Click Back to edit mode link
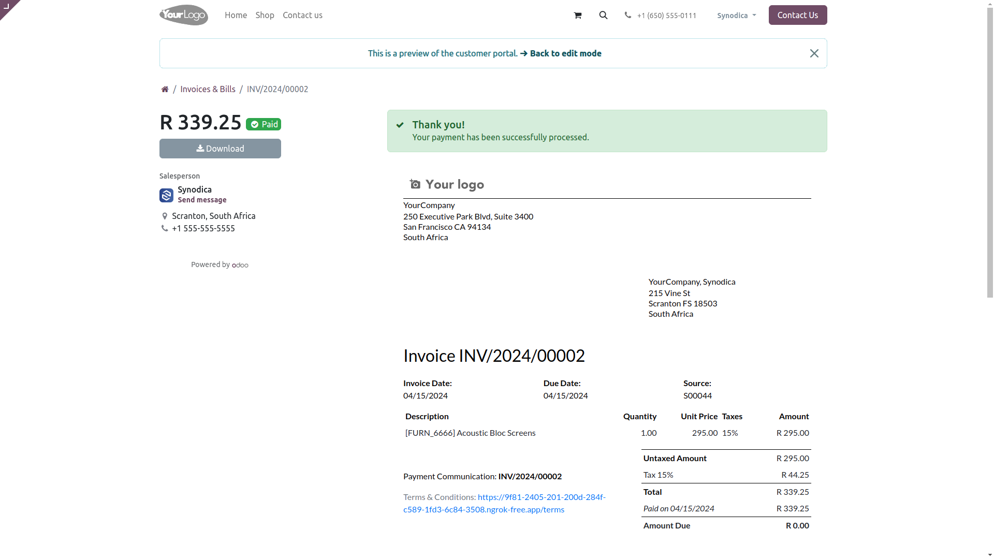This screenshot has width=994, height=559. tap(561, 53)
